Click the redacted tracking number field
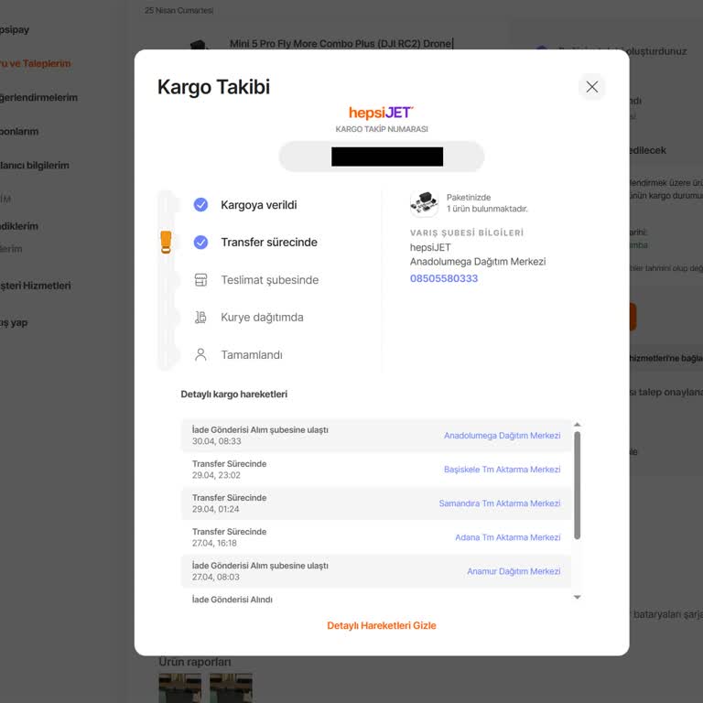Viewport: 703px width, 703px height. 382,157
